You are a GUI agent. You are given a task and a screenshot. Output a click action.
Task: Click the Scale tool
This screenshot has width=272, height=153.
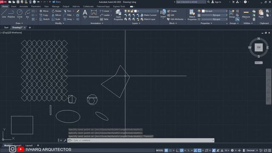tap(56, 19)
